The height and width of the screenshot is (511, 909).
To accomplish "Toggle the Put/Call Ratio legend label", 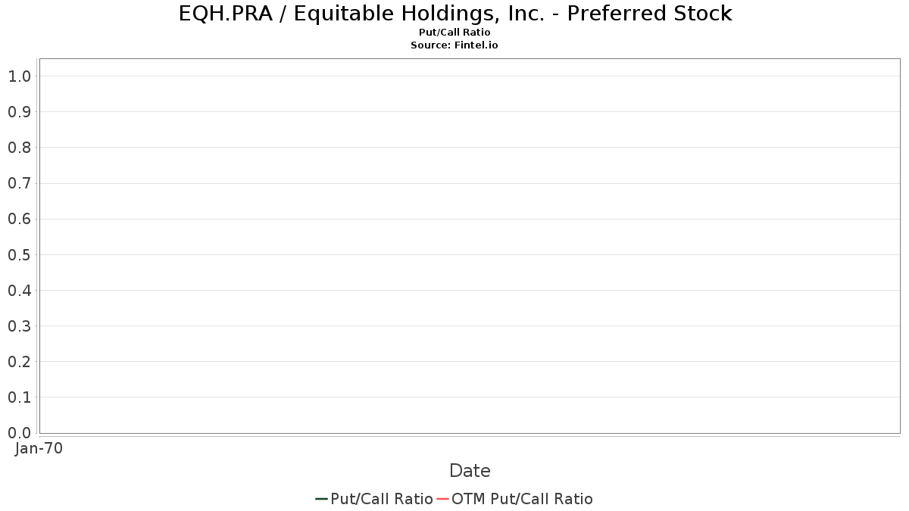I will click(x=382, y=499).
